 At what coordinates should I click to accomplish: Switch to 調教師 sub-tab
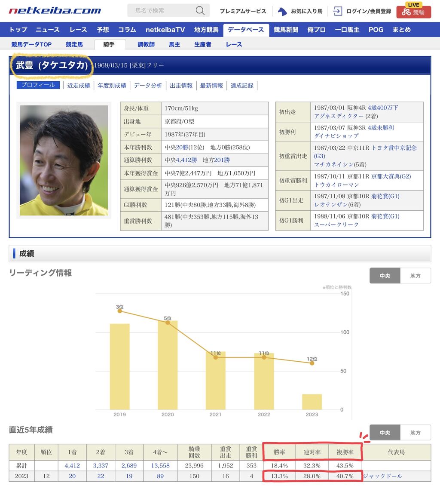point(146,44)
